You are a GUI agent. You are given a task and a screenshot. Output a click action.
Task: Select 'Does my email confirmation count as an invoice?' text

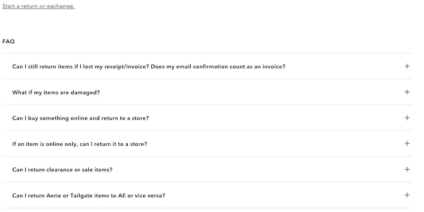[218, 67]
